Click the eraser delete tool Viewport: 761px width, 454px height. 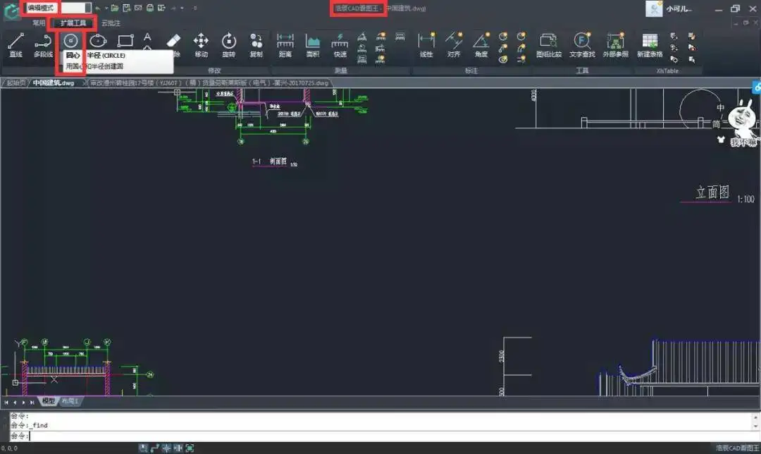(x=173, y=40)
